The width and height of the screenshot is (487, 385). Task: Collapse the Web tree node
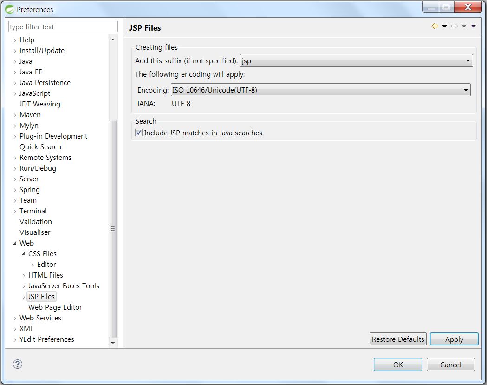click(x=15, y=243)
